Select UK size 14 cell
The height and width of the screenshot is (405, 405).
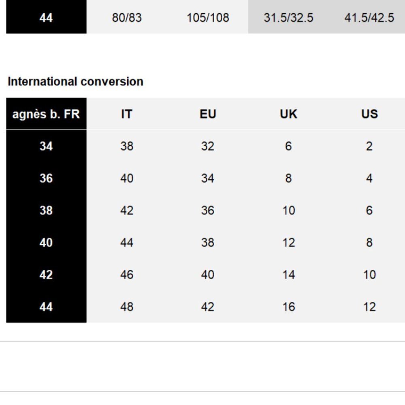[x=288, y=275]
